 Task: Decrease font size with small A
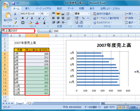(44, 18)
